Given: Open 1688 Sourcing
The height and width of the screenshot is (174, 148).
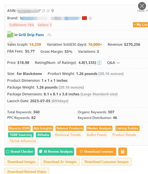Looking at the screenshot, I should tap(21, 135).
